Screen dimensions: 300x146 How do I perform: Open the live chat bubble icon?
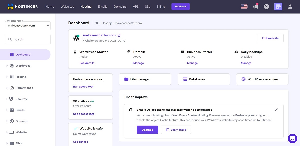pos(292,138)
